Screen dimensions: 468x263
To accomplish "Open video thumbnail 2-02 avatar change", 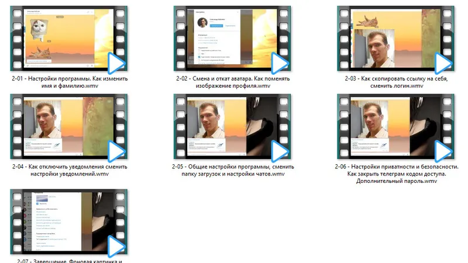I will click(232, 38).
